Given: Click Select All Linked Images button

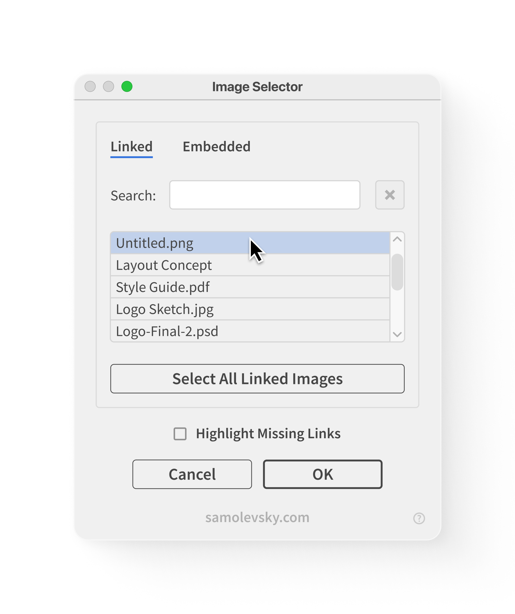Looking at the screenshot, I should 257,379.
